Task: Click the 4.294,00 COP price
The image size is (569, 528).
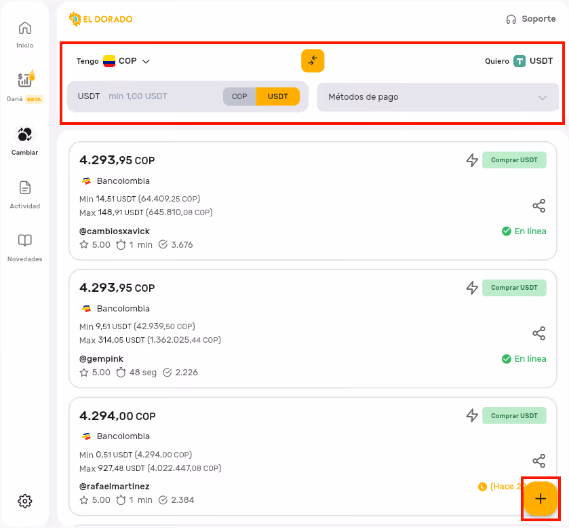Action: (117, 416)
